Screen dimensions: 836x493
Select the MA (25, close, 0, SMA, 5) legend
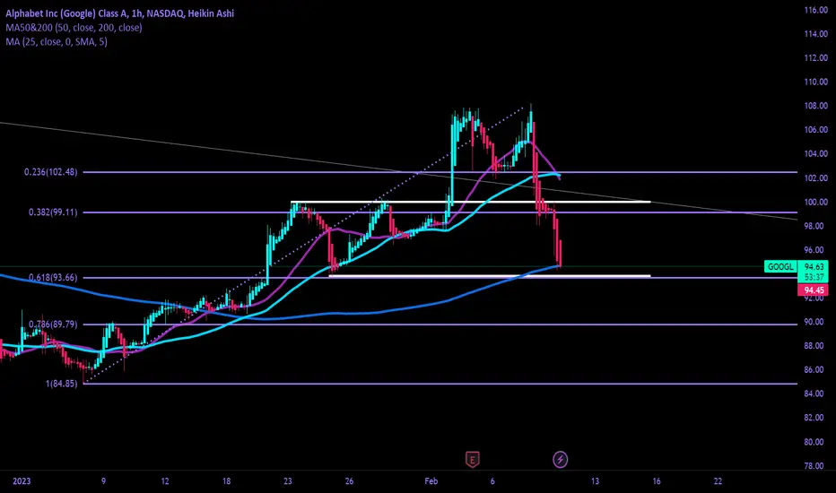(x=57, y=41)
